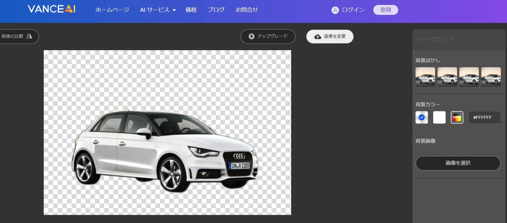
Task: Click the before/after compare mirror icon
Action: point(29,36)
